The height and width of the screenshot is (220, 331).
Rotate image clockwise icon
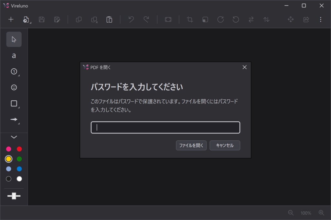[220, 19]
